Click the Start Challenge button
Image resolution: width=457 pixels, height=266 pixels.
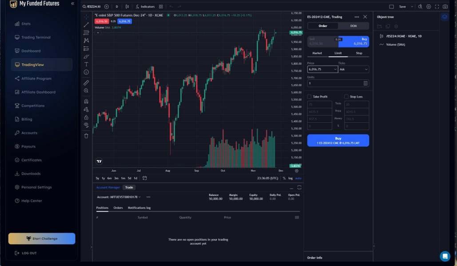click(42, 239)
